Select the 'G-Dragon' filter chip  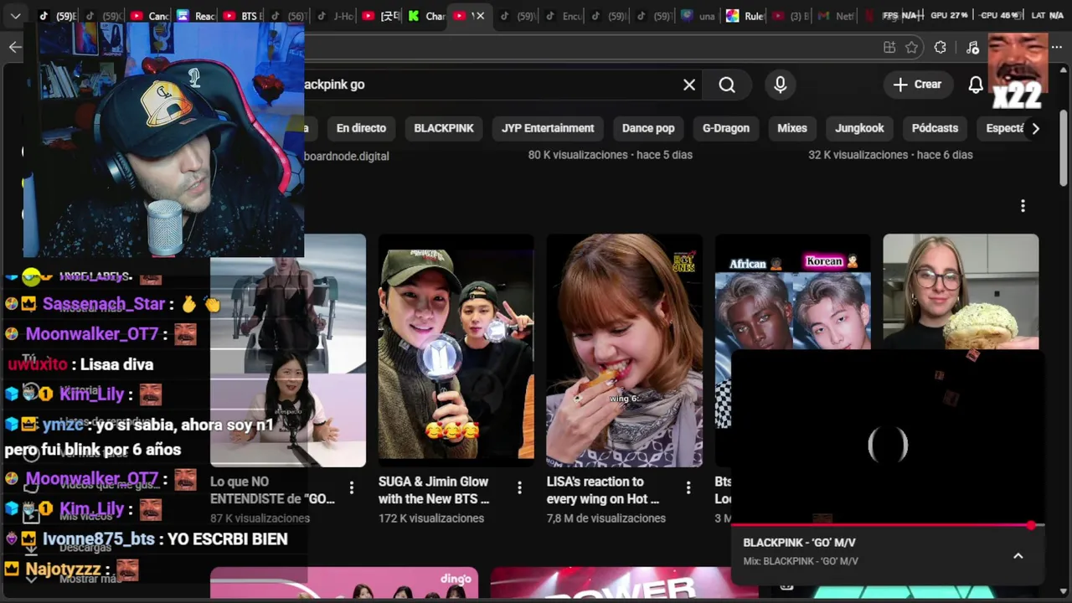[726, 128]
